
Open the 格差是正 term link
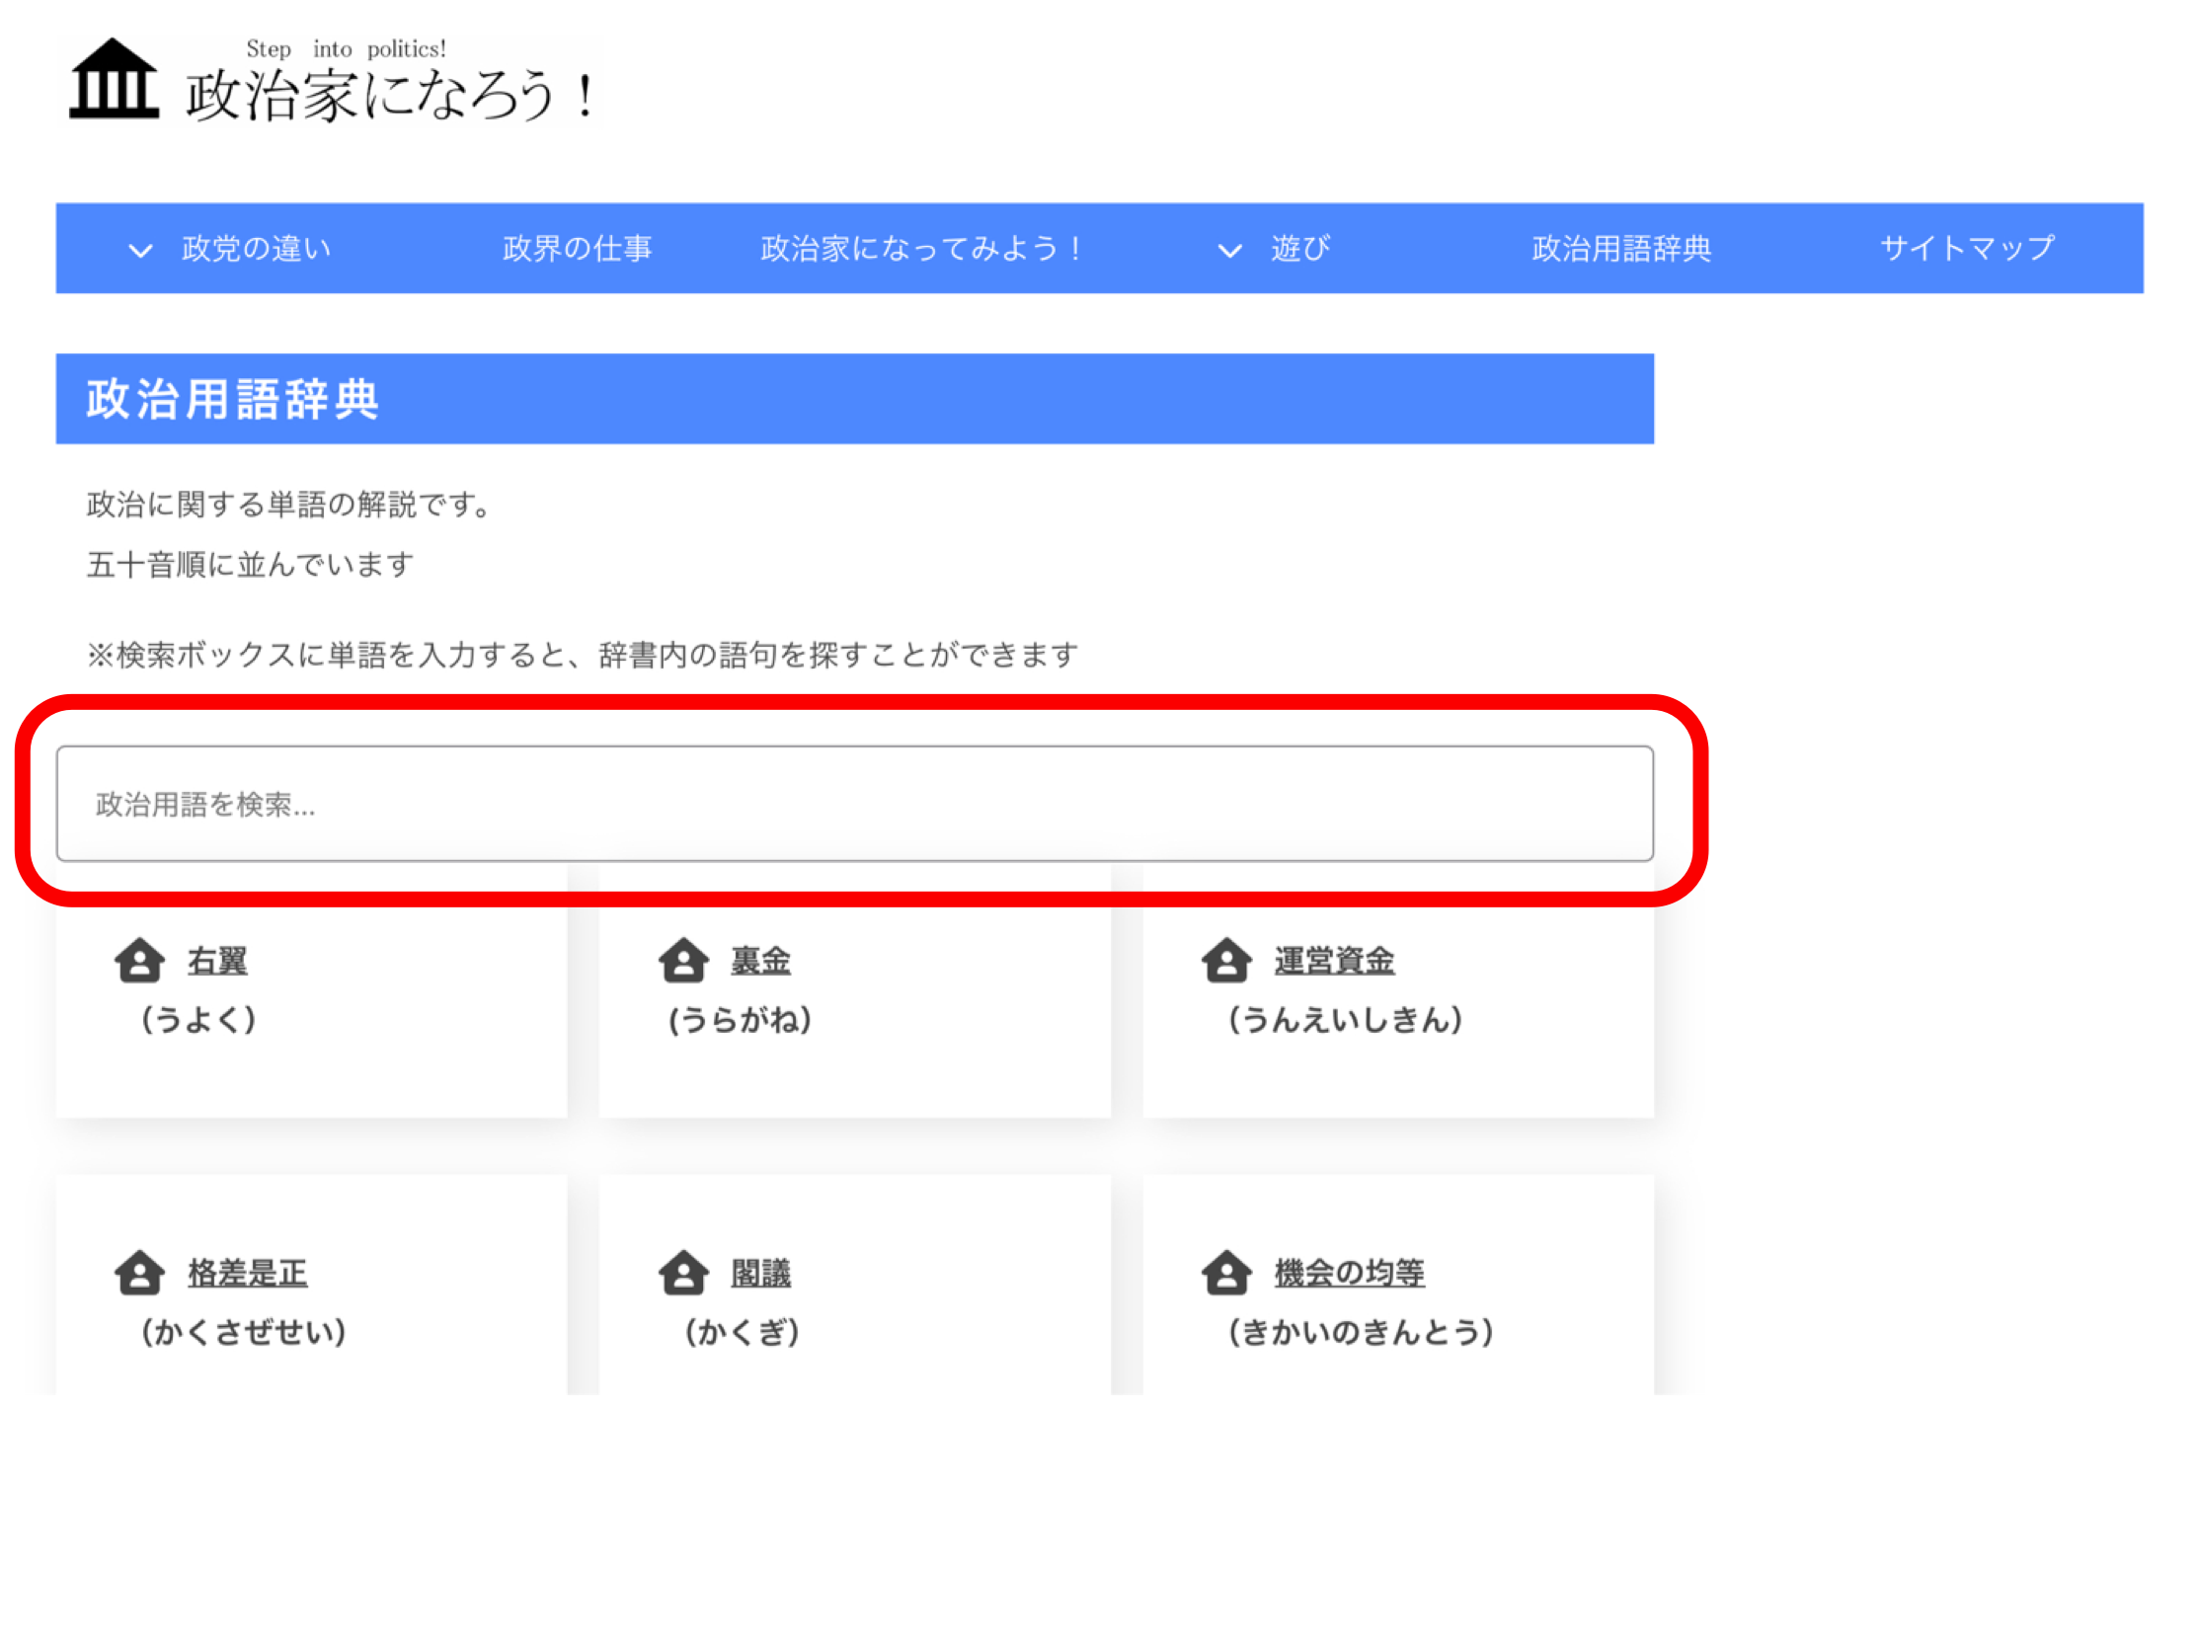(247, 1273)
